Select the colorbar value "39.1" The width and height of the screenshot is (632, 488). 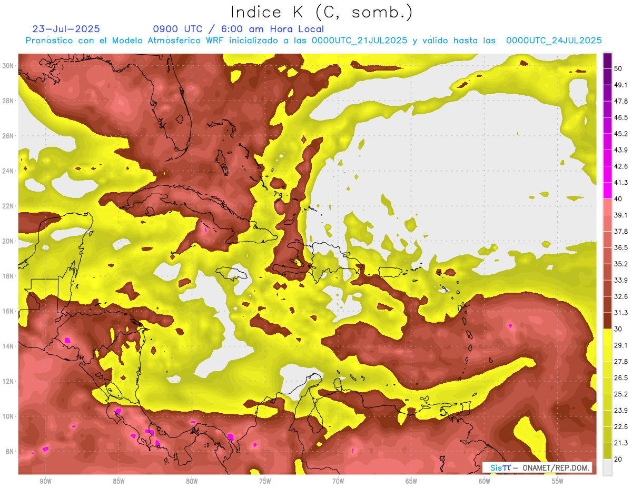[621, 215]
